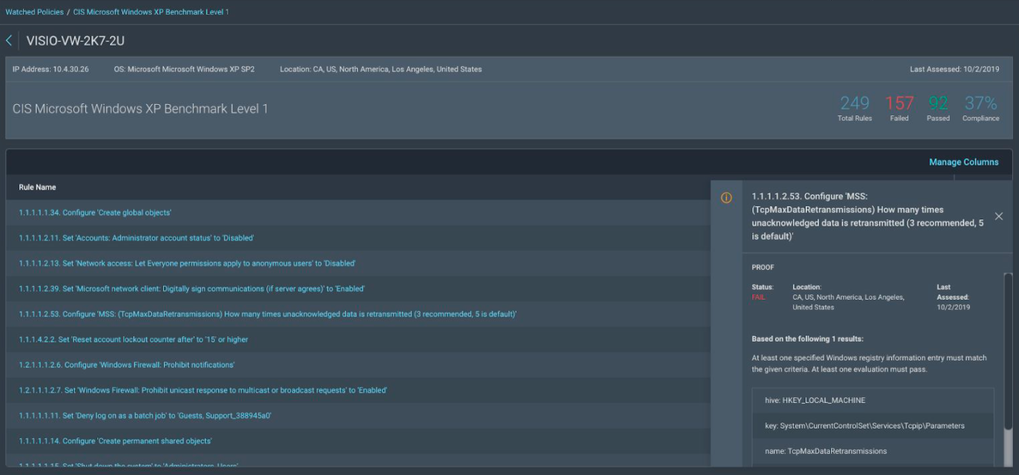Select the TcpMaxDataRetransmissions rule in the list

pos(267,315)
